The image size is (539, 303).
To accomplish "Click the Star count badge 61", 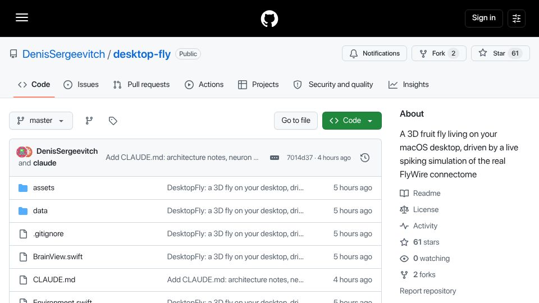I will point(515,53).
